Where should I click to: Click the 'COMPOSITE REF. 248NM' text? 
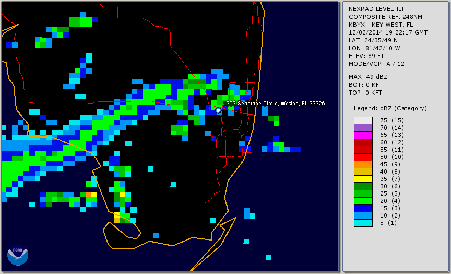(385, 17)
